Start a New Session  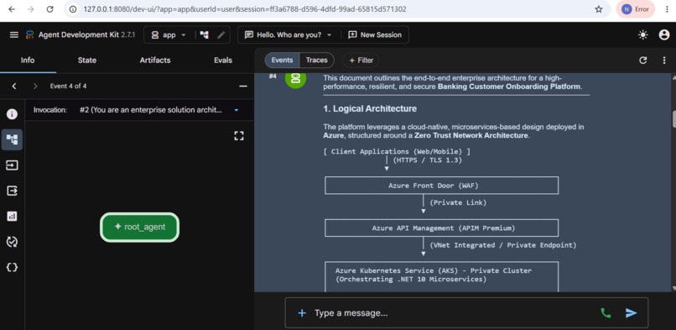pyautogui.click(x=375, y=35)
